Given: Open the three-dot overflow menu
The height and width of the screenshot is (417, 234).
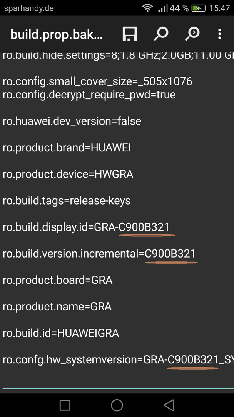Looking at the screenshot, I should pyautogui.click(x=219, y=34).
